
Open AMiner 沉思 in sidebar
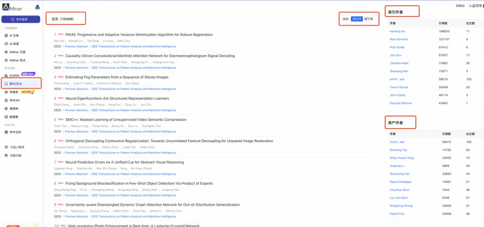[x=15, y=52]
